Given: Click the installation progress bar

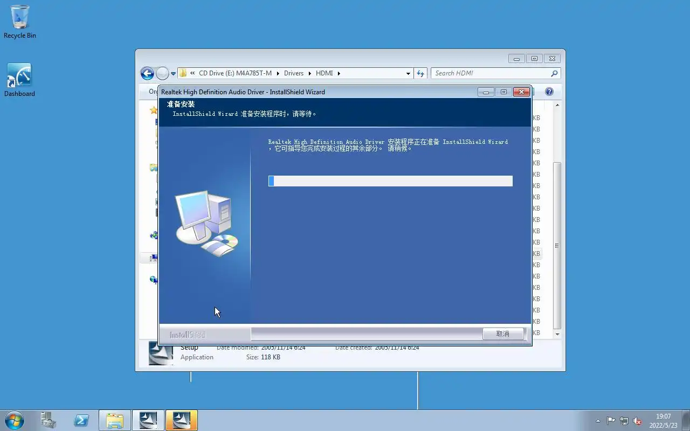Looking at the screenshot, I should pyautogui.click(x=390, y=181).
